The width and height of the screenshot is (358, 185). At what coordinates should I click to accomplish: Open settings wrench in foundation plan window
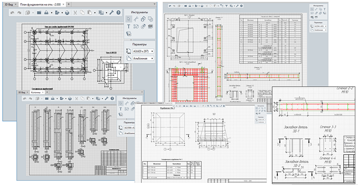112,13
